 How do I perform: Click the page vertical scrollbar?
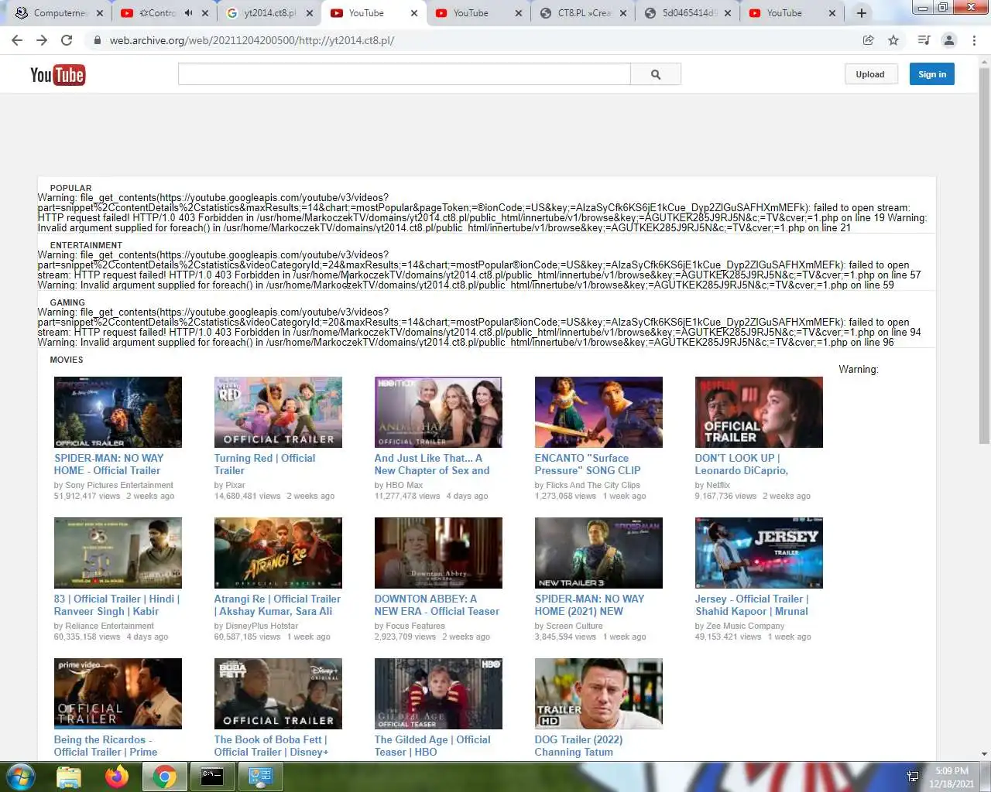[x=984, y=255]
